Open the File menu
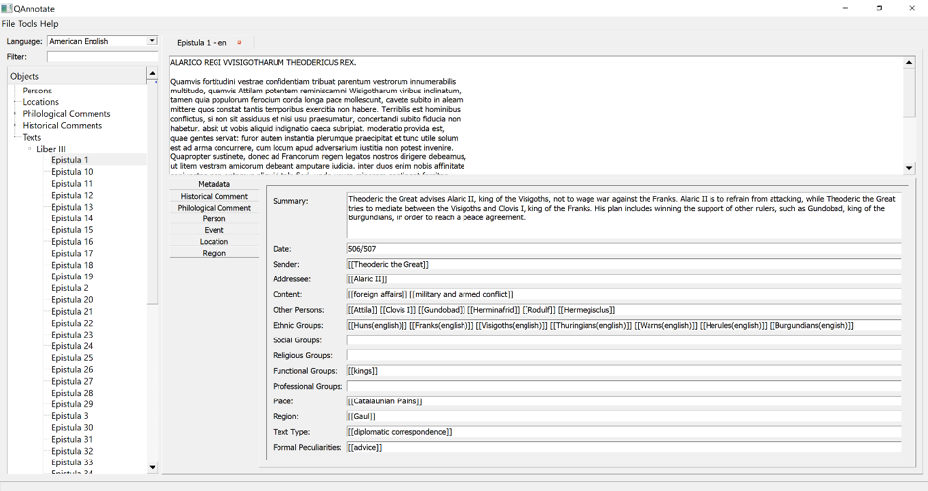This screenshot has width=928, height=491. point(8,24)
